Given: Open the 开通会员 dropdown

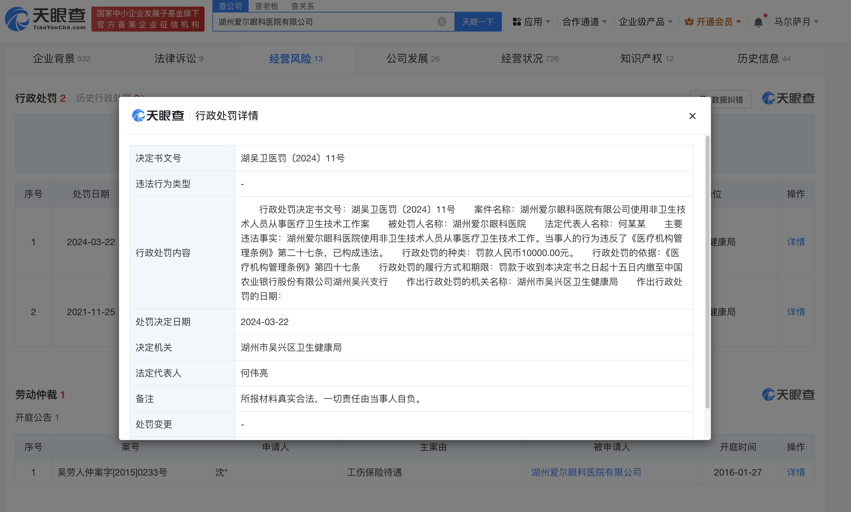Looking at the screenshot, I should click(x=713, y=22).
